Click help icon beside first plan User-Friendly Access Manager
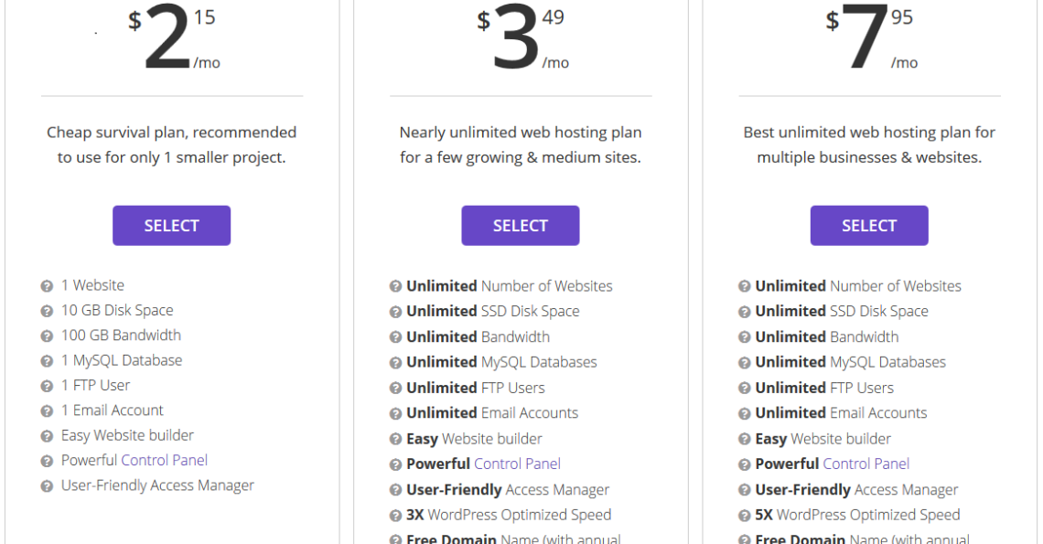 (47, 486)
